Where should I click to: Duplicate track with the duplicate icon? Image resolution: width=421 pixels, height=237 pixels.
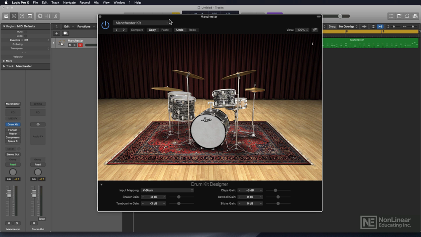tap(65, 33)
